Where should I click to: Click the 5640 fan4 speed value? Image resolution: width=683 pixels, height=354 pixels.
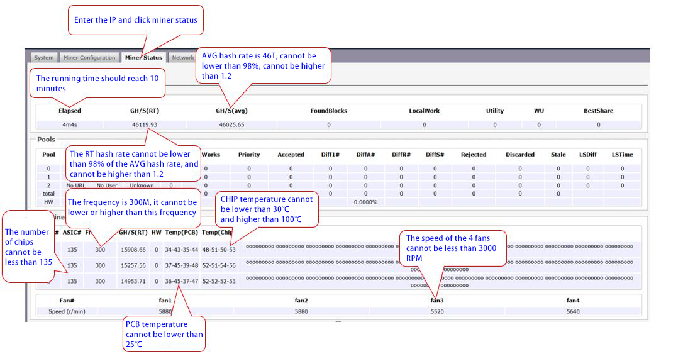pos(573,311)
